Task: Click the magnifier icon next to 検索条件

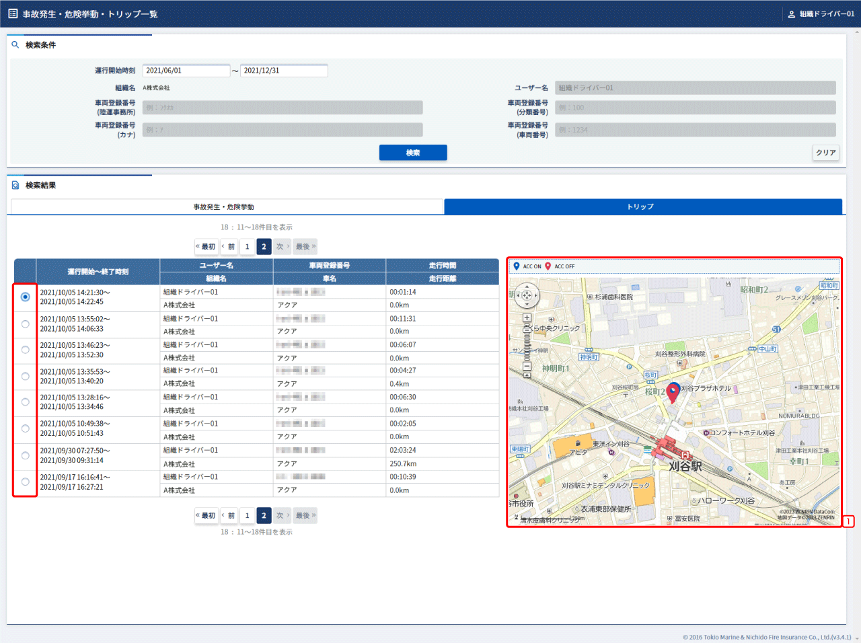Action: (x=15, y=45)
